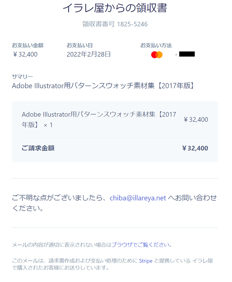This screenshot has width=232, height=282.
Task: Click the summary product name line
Action: point(103,86)
